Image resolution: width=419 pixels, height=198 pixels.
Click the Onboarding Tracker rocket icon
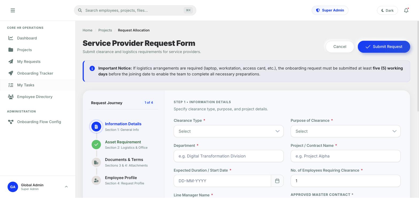[11, 73]
